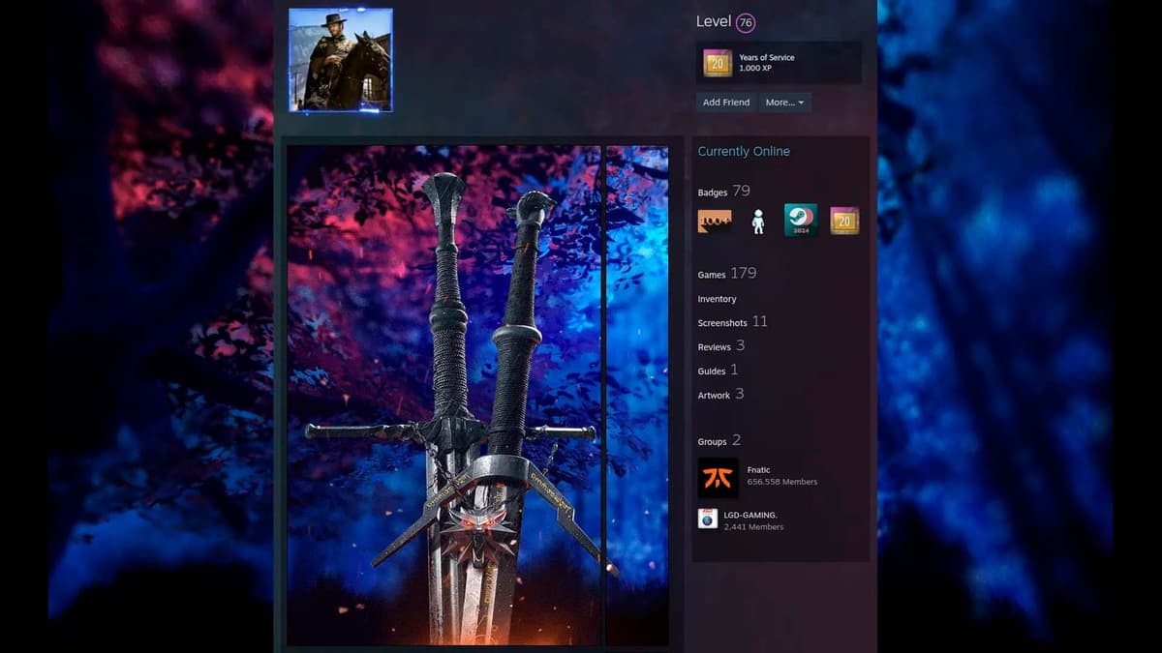Open the Inventory link
The width and height of the screenshot is (1162, 653).
pos(717,299)
